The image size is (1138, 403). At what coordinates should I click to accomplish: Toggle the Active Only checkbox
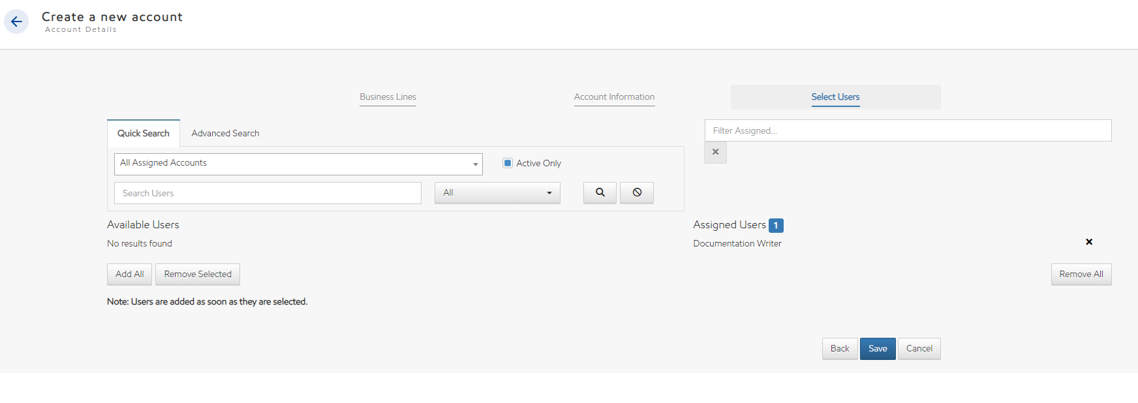508,163
